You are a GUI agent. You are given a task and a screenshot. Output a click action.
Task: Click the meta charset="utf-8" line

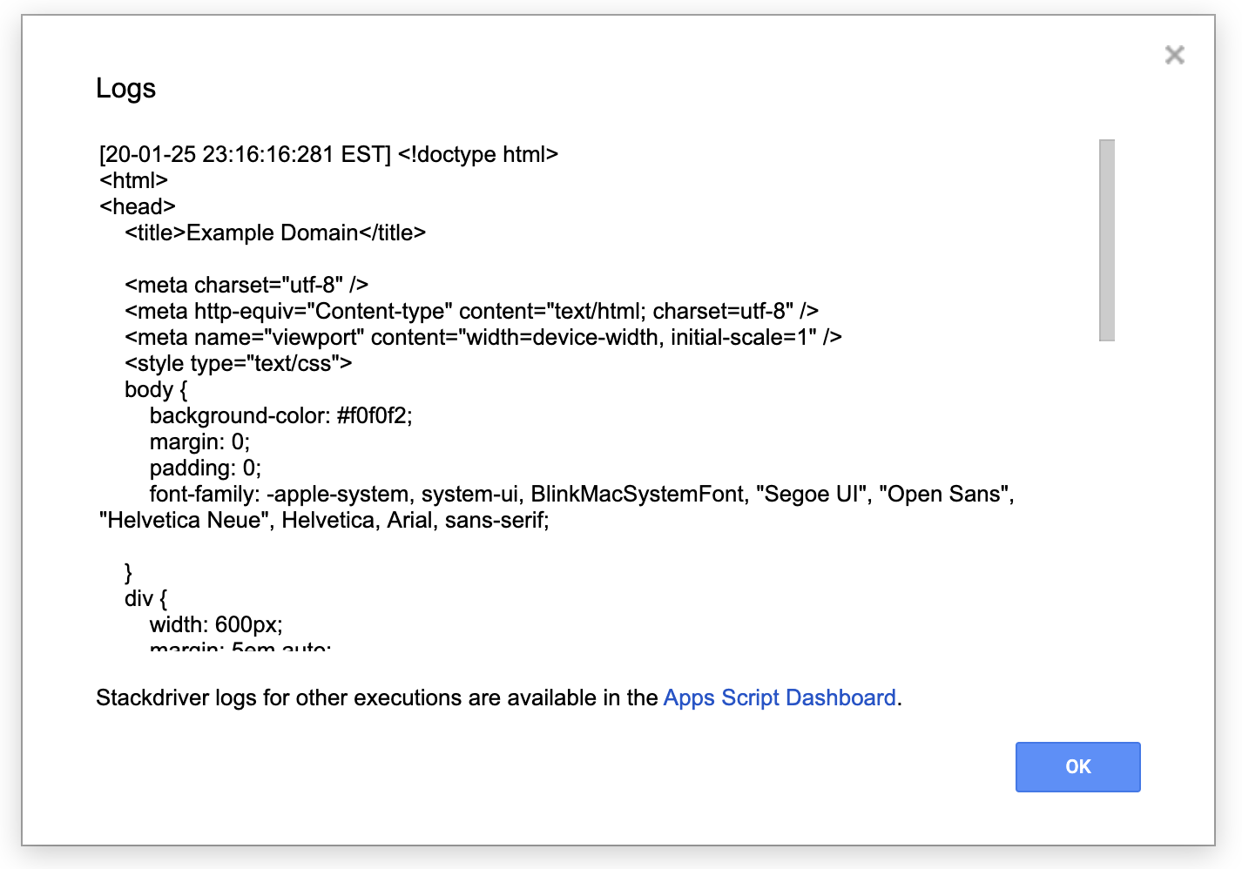[246, 285]
